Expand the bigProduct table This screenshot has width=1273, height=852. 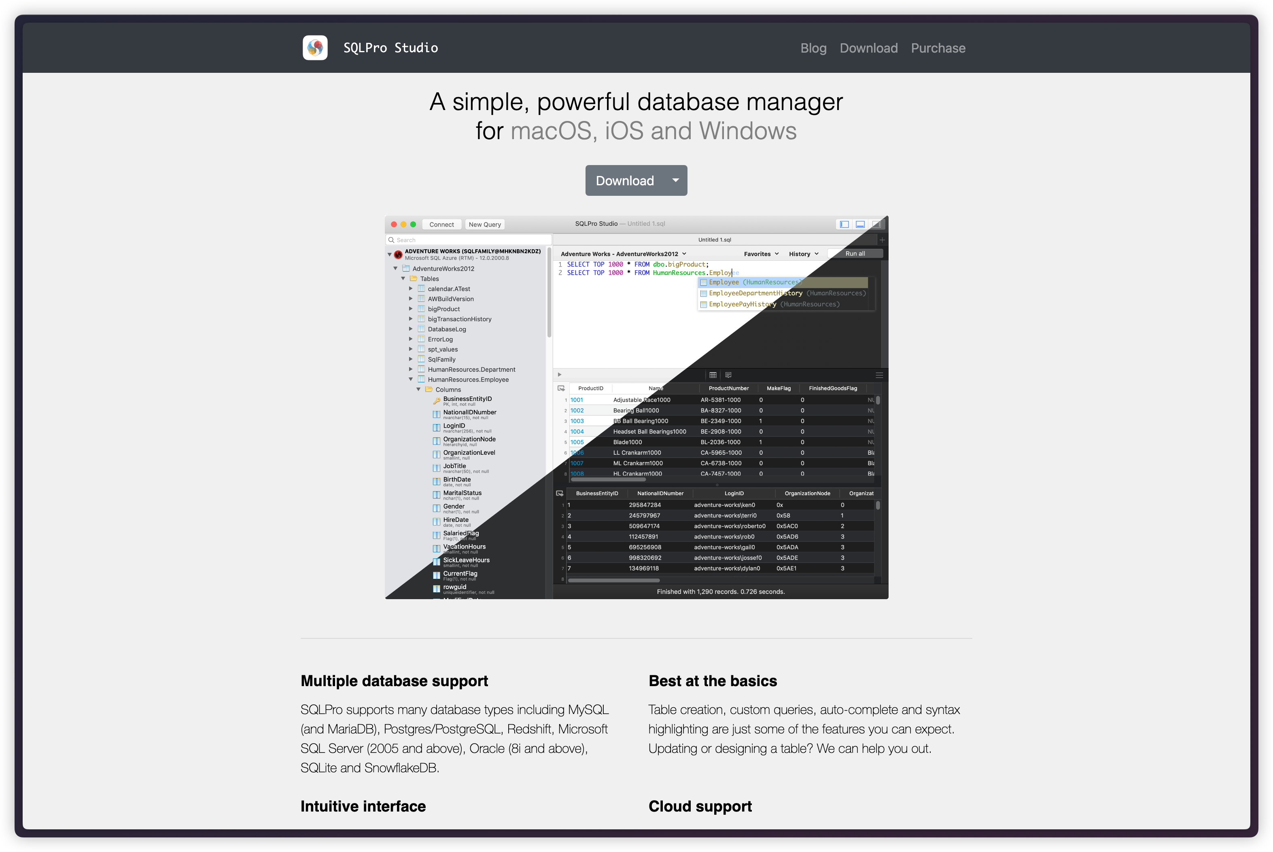point(411,309)
